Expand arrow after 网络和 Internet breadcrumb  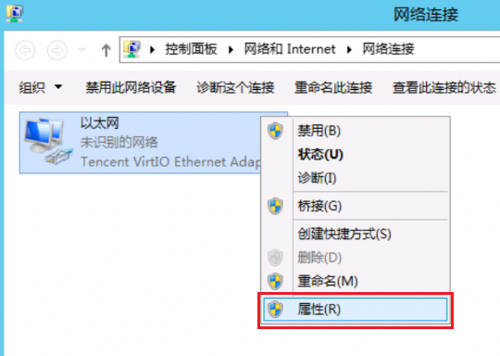pyautogui.click(x=349, y=50)
